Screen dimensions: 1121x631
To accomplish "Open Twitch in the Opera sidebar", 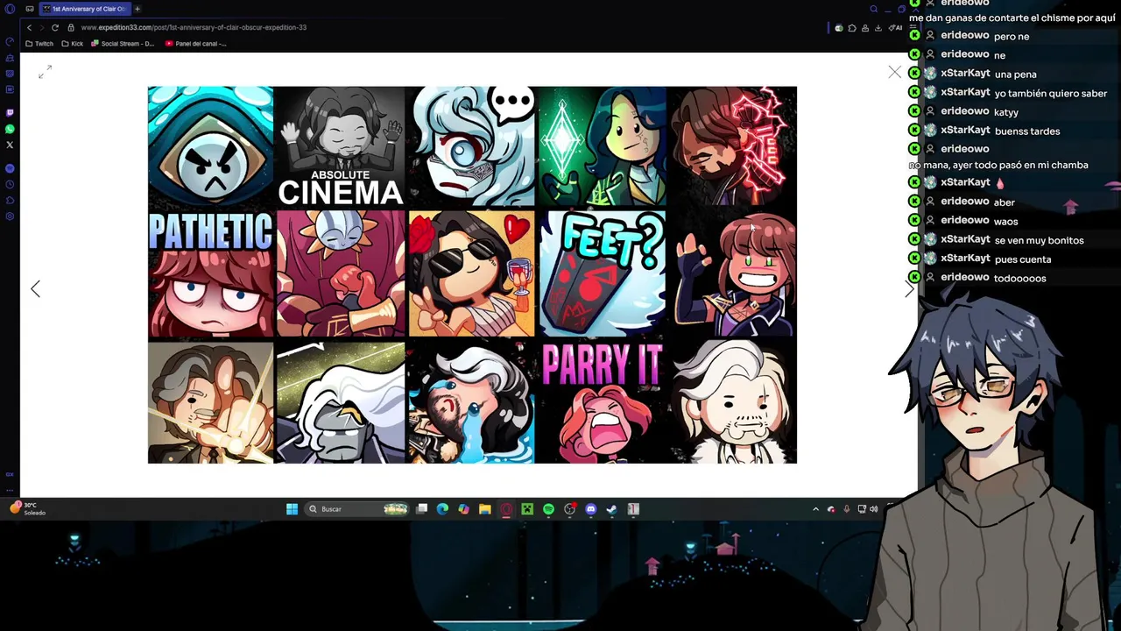I will (x=10, y=113).
